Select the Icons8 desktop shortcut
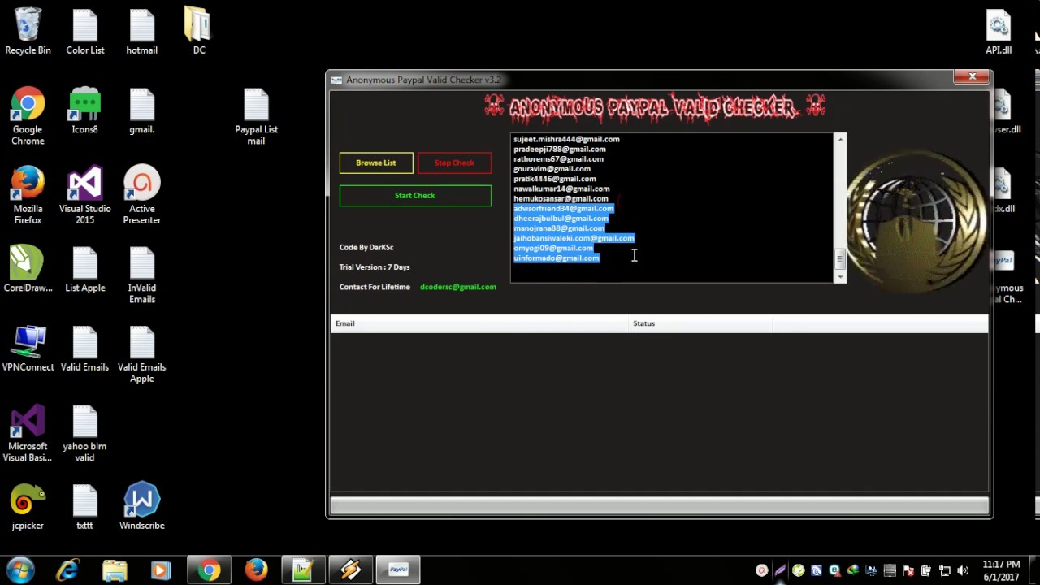Viewport: 1040px width, 585px height. (85, 111)
